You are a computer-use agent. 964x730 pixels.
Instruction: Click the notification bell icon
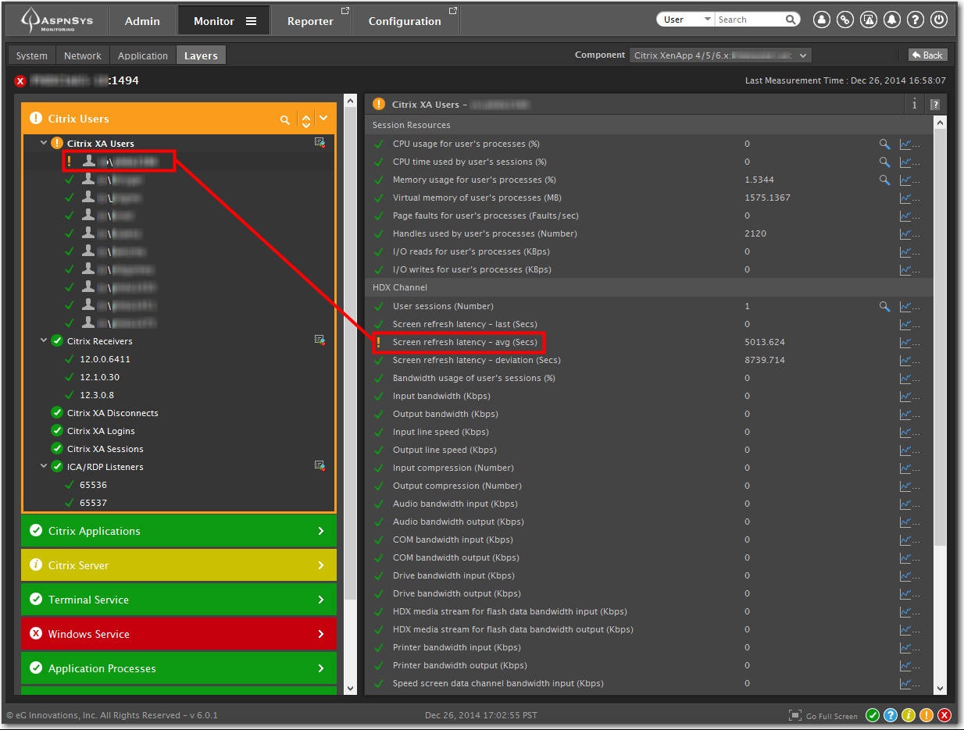click(x=891, y=20)
